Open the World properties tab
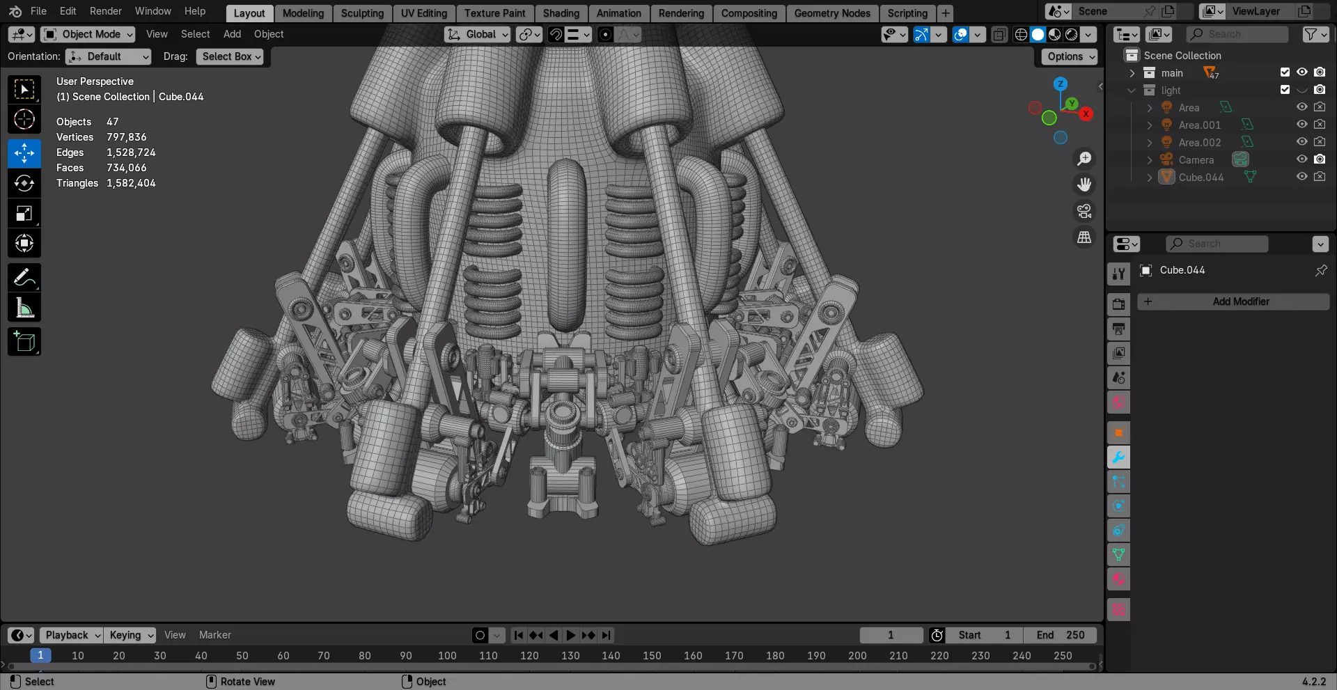Viewport: 1337px width, 690px height. pos(1118,402)
